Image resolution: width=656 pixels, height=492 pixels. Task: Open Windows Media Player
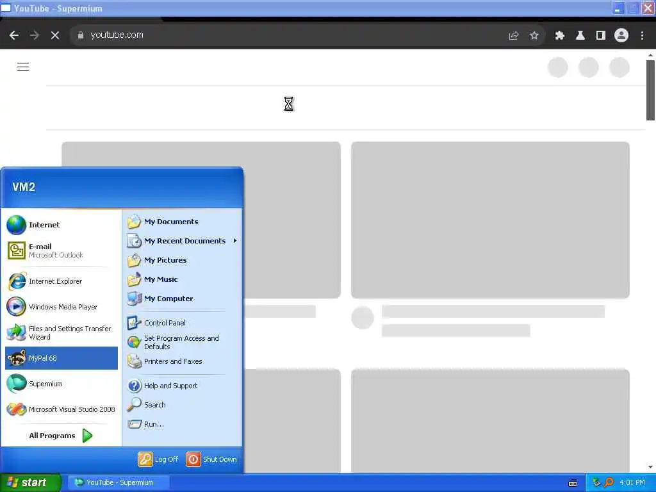tap(61, 307)
